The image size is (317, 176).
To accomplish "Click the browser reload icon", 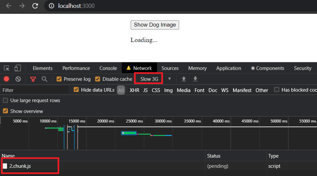I will point(35,6).
